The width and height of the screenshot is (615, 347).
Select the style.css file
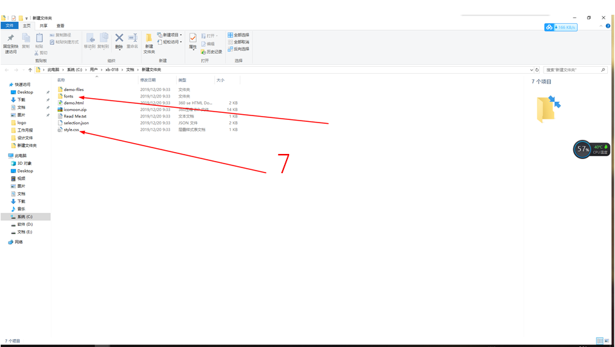[71, 130]
